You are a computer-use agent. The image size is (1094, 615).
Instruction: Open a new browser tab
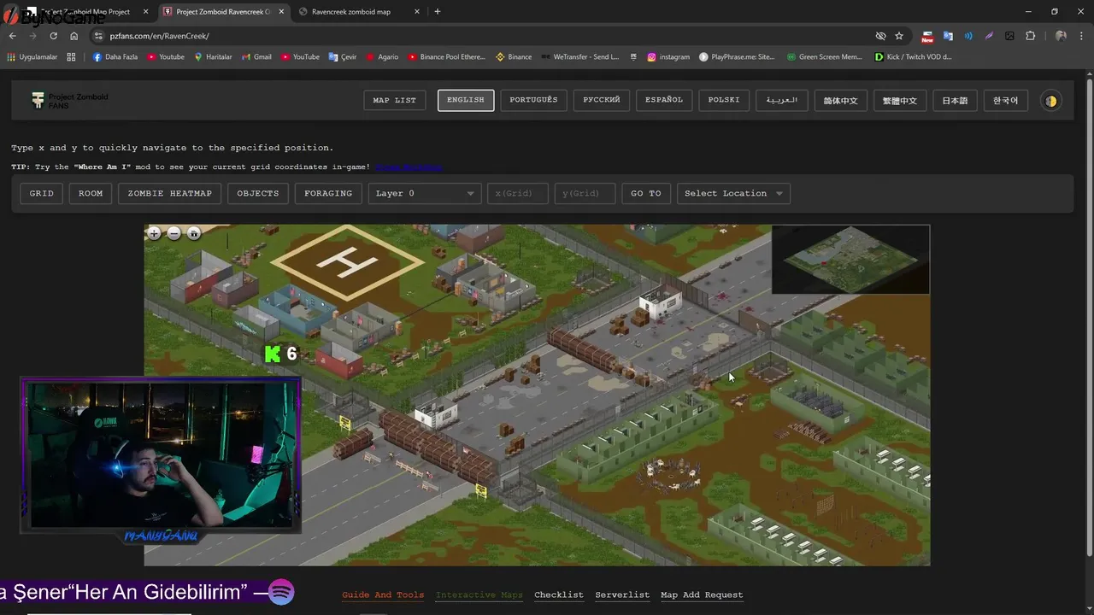pyautogui.click(x=438, y=12)
